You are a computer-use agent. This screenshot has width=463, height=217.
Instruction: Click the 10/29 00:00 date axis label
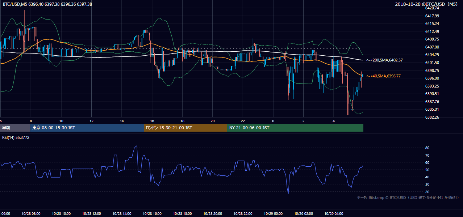[274, 214]
